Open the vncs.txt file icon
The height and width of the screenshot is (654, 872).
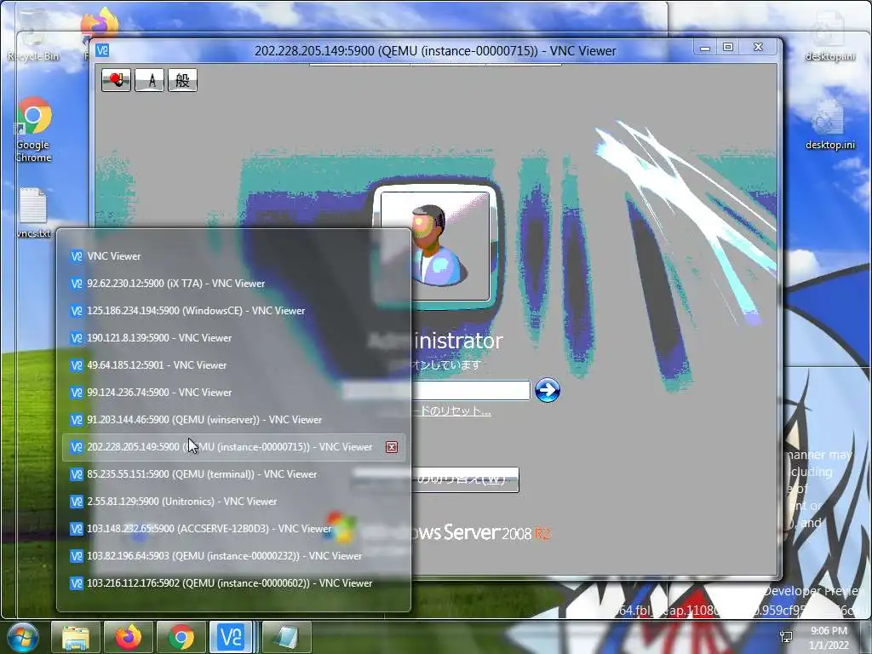pyautogui.click(x=33, y=213)
